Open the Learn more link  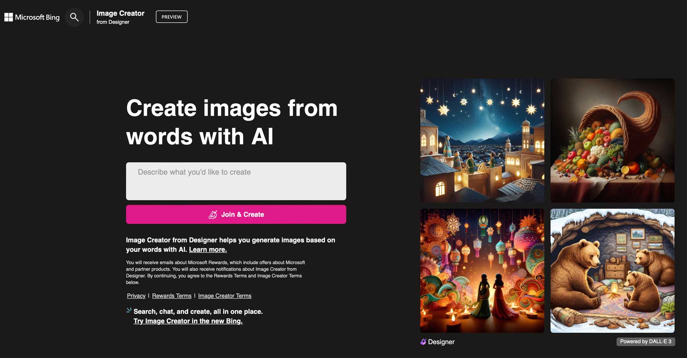click(x=208, y=249)
